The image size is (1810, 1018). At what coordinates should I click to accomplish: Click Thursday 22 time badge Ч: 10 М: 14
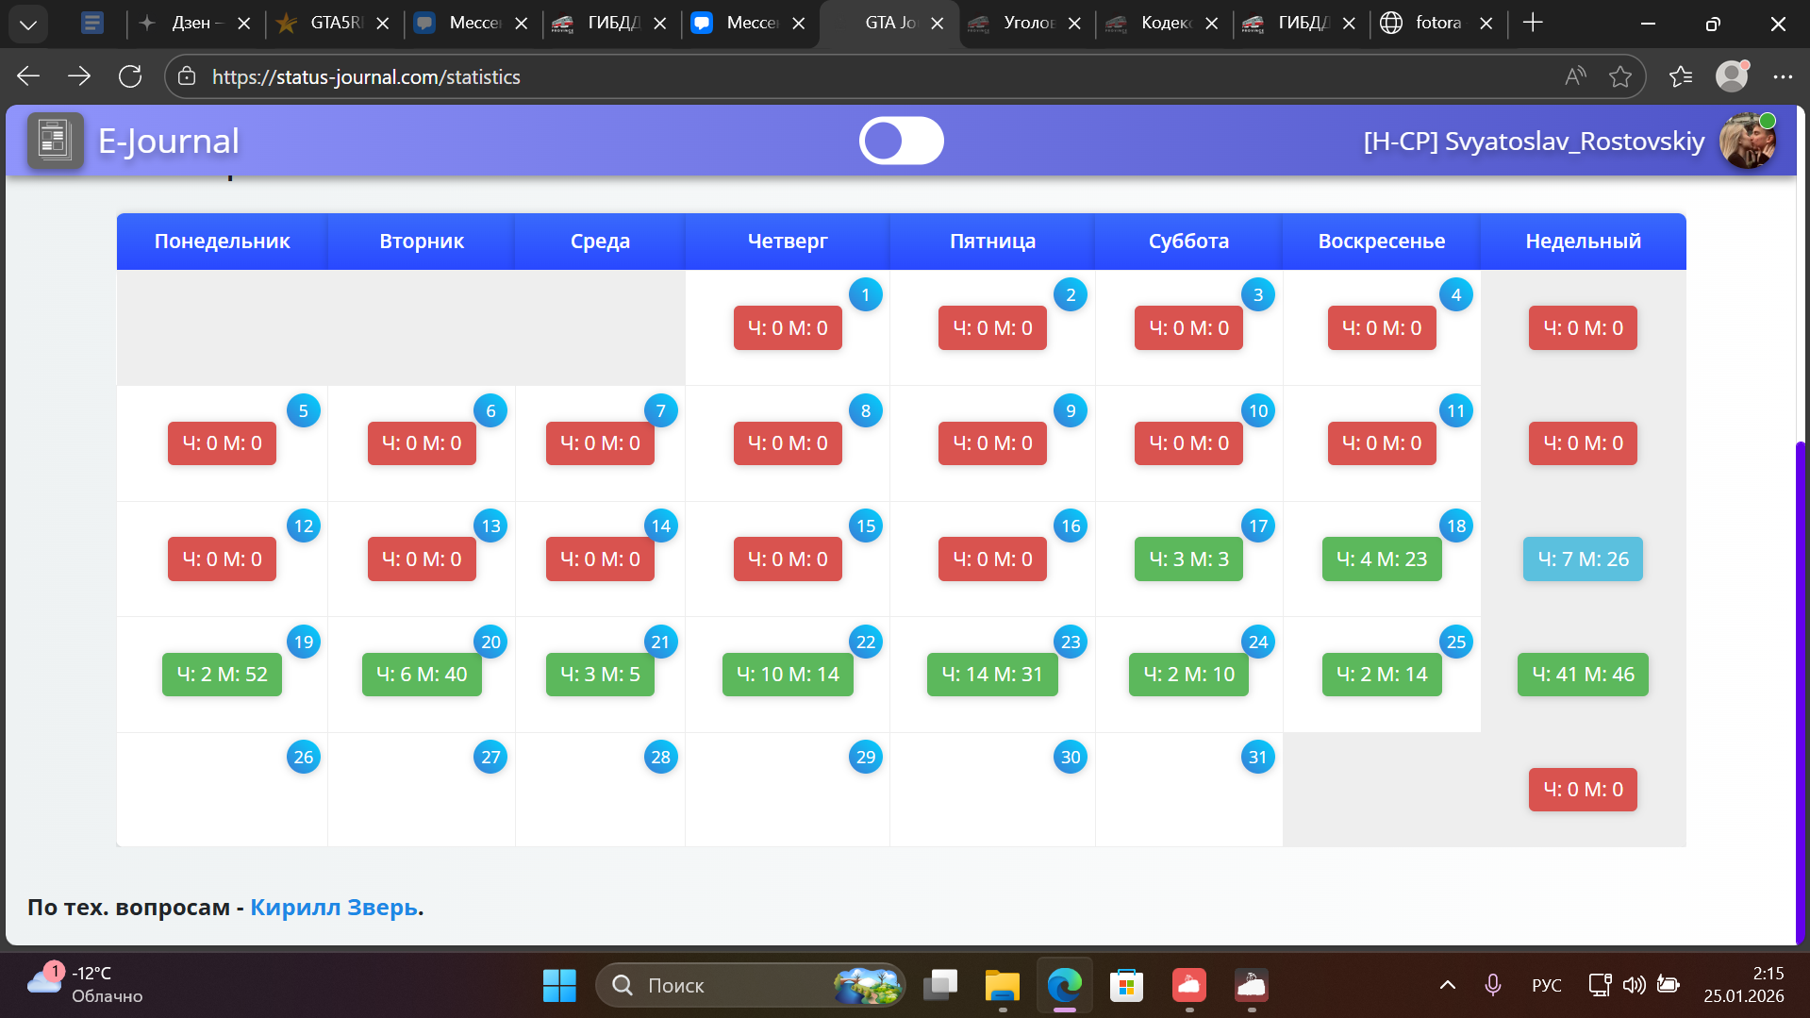[x=787, y=675]
